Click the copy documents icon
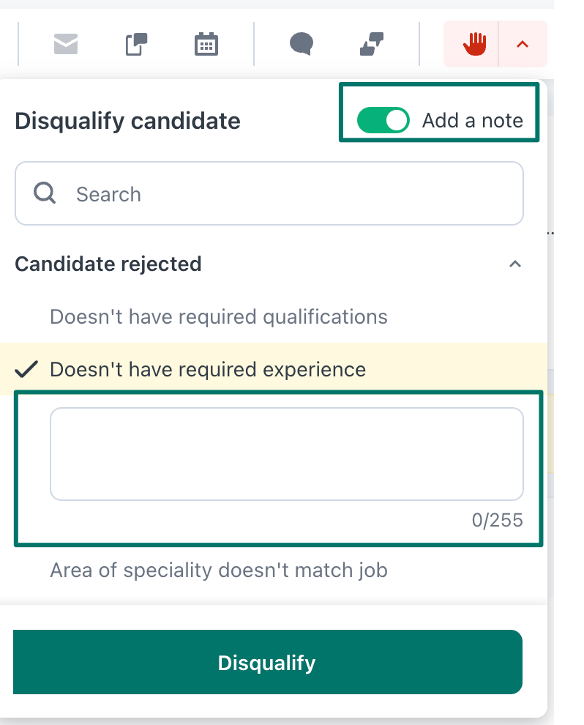584x725 pixels. 136,45
